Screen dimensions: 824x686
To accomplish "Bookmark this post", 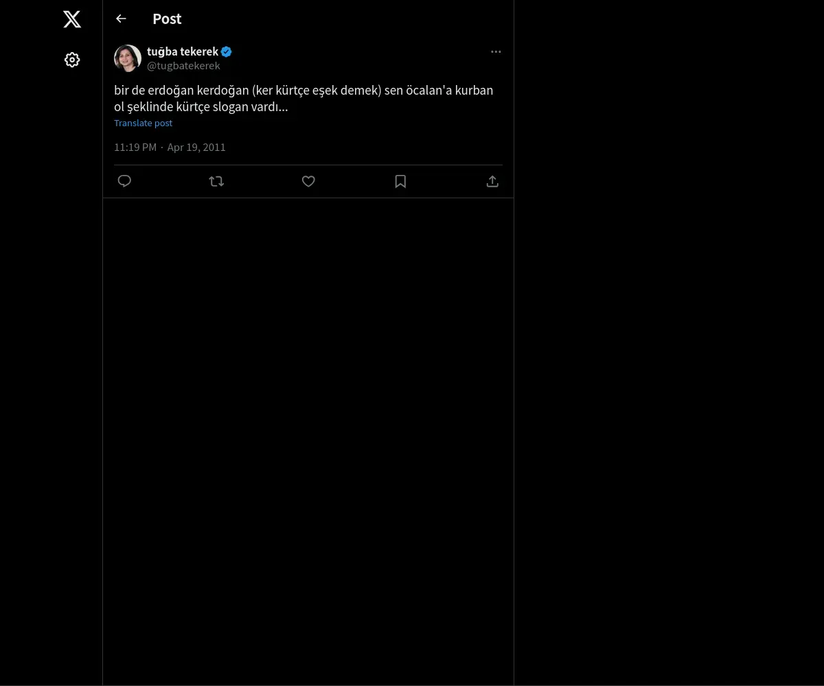I will click(x=400, y=181).
